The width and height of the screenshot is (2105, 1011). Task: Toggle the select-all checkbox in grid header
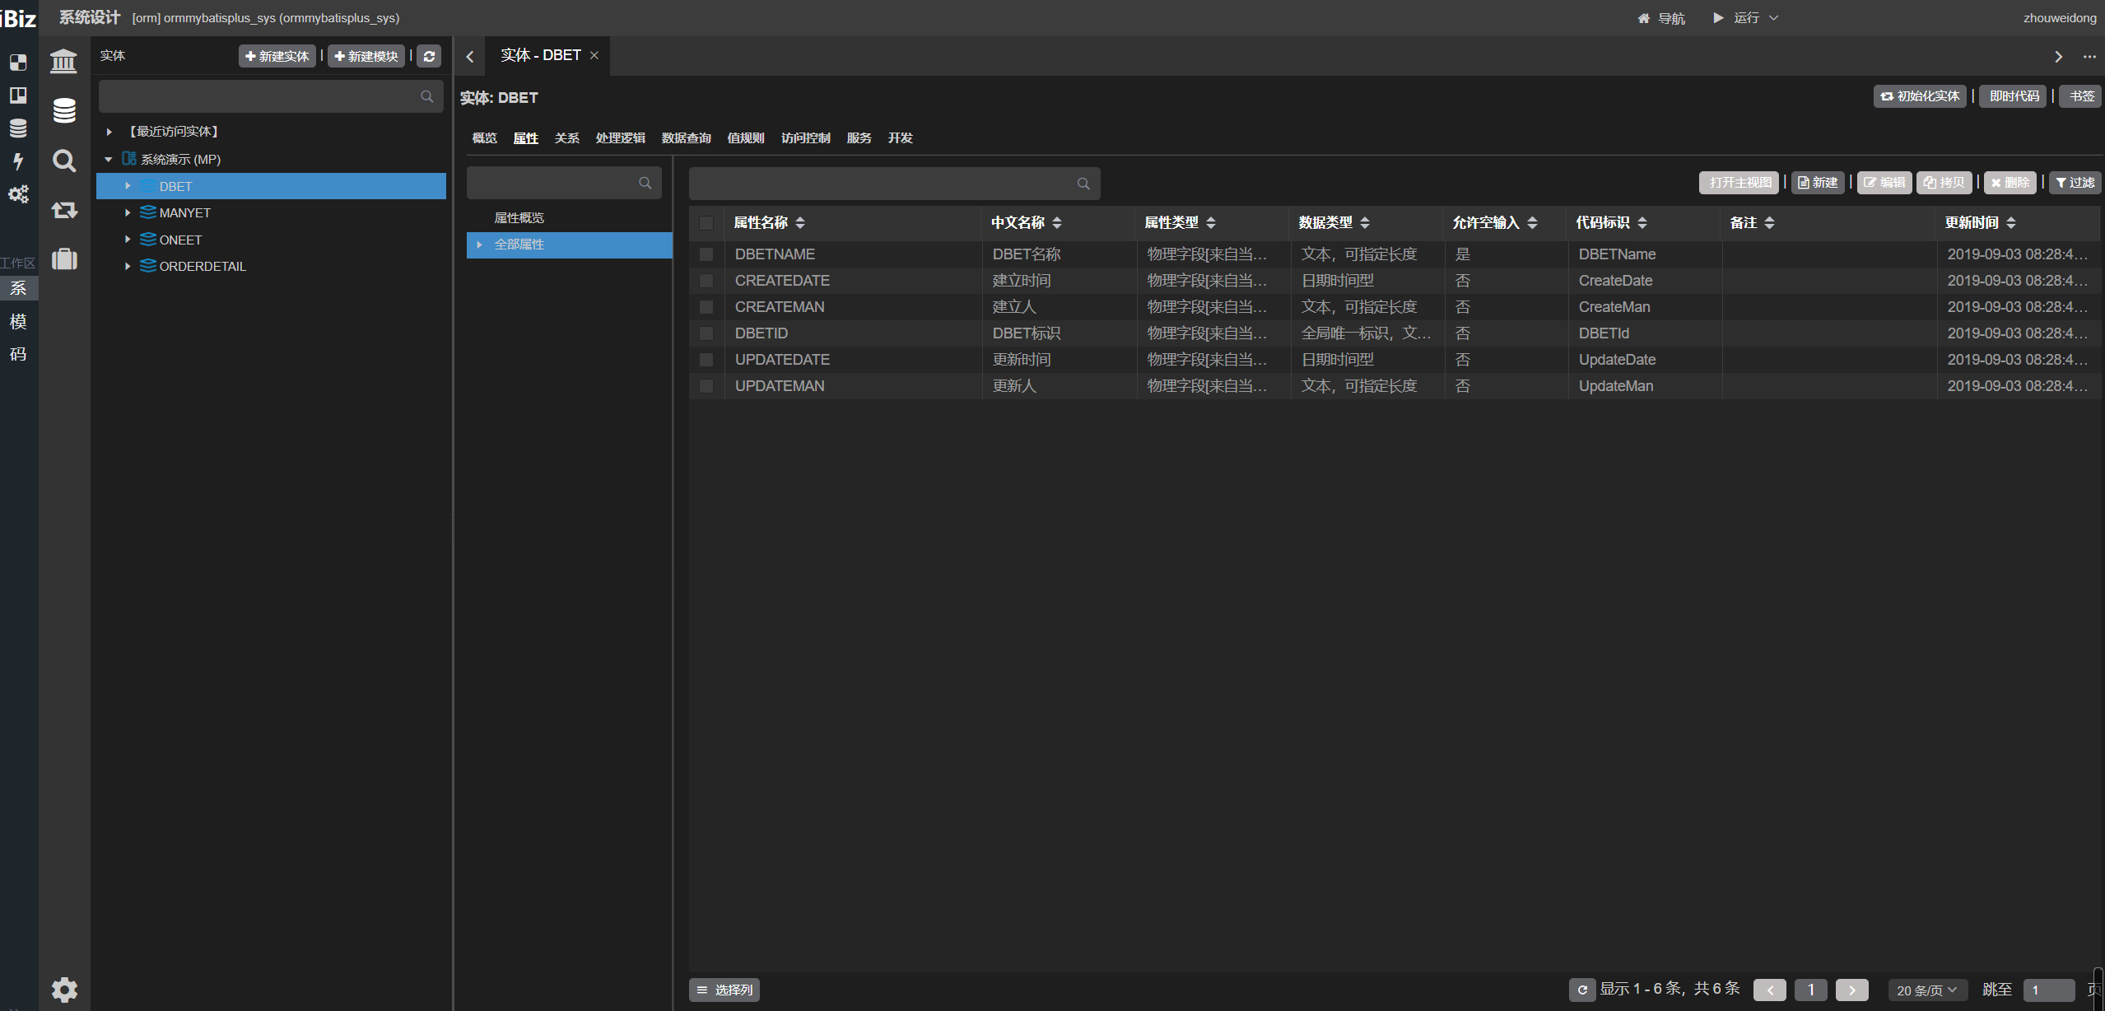706,222
